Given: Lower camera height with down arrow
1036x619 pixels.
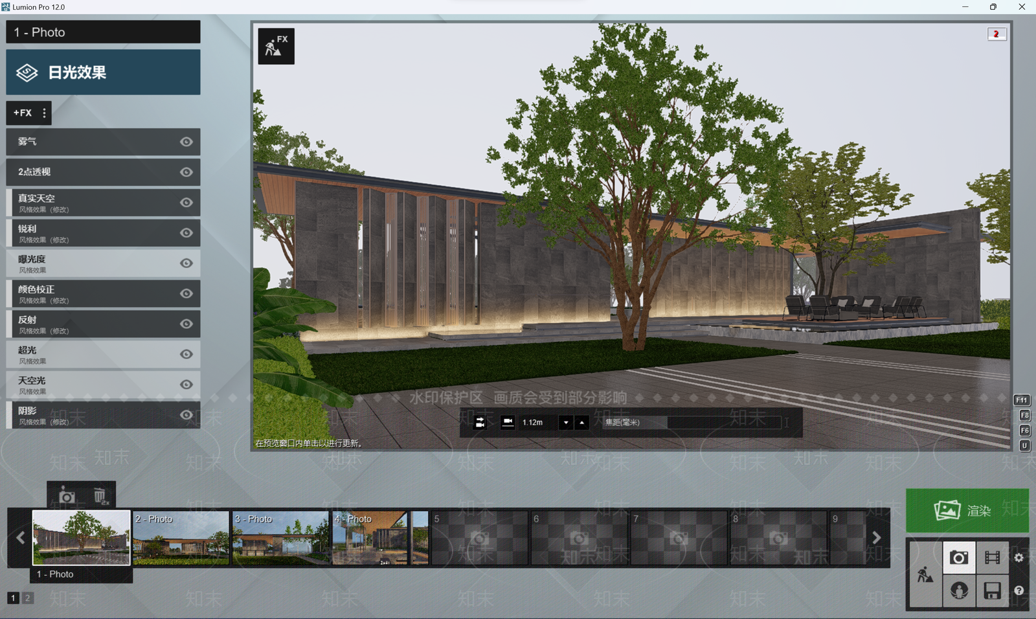Looking at the screenshot, I should point(566,422).
